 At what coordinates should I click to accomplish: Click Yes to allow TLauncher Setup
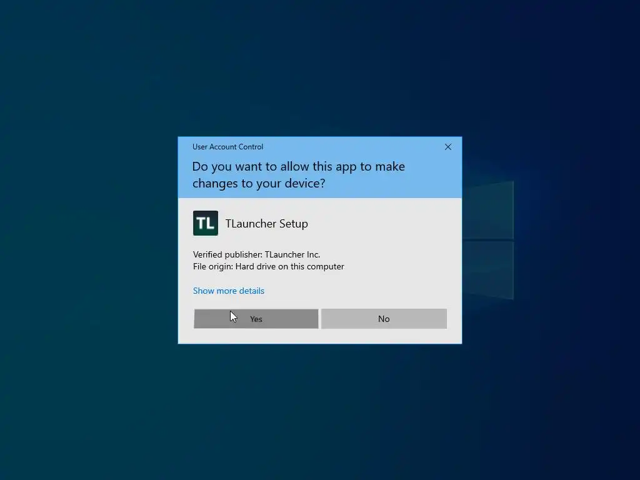click(256, 319)
